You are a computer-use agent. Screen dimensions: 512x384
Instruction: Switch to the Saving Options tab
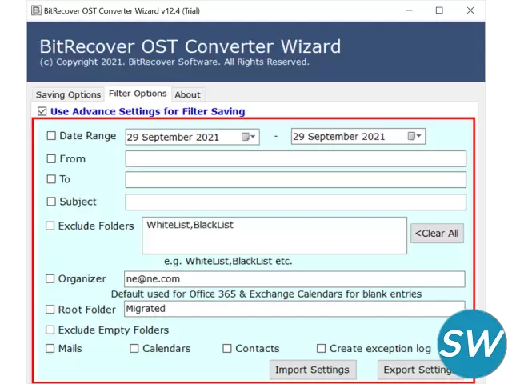point(68,94)
